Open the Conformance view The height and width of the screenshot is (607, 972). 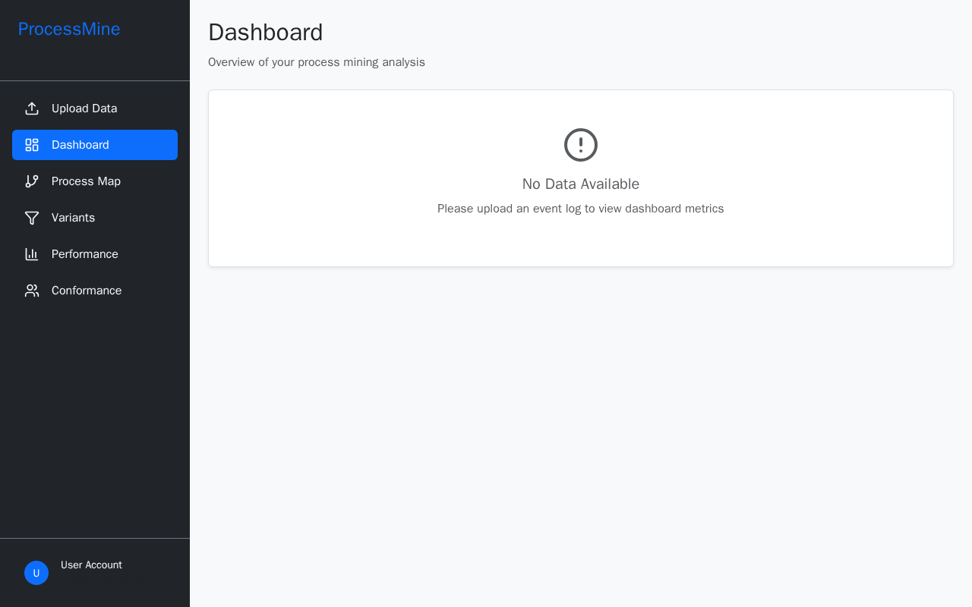[x=95, y=291]
